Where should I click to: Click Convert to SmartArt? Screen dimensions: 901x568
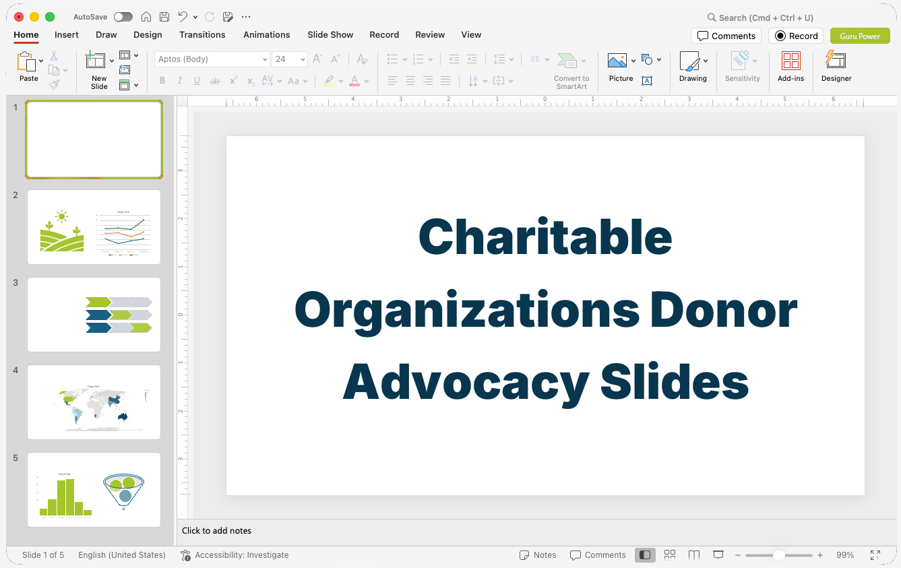(571, 70)
